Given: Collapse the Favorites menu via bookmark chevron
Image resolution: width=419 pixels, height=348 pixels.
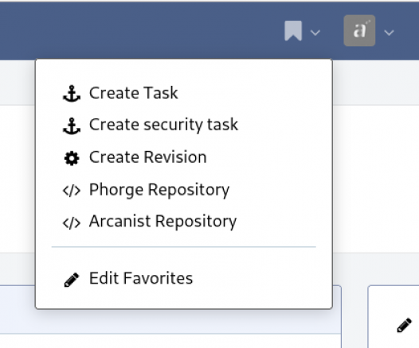Looking at the screenshot, I should pos(315,33).
